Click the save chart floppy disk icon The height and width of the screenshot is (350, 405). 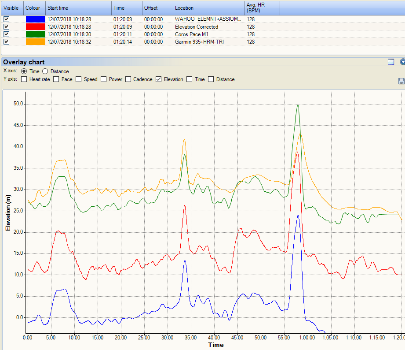(401, 81)
